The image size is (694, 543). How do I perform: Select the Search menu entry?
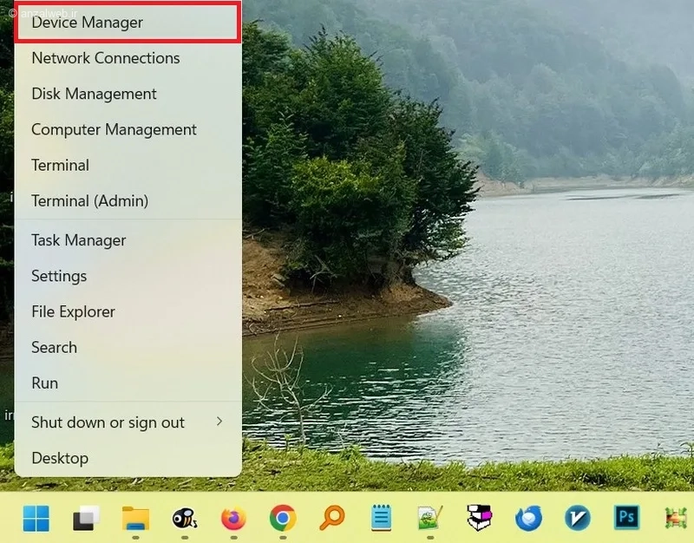pyautogui.click(x=128, y=347)
